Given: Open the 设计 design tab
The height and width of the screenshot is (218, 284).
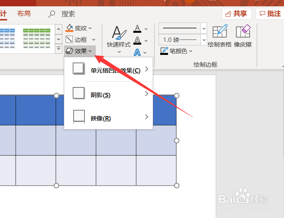Looking at the screenshot, I should [4, 14].
